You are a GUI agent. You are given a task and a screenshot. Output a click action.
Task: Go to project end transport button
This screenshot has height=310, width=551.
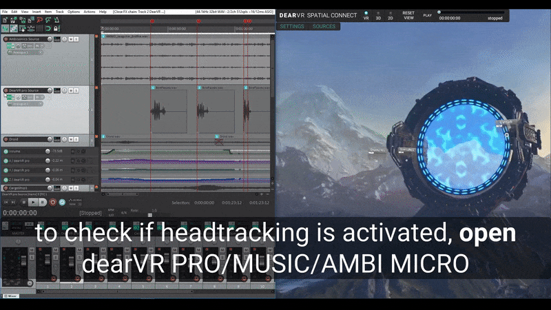click(x=13, y=202)
